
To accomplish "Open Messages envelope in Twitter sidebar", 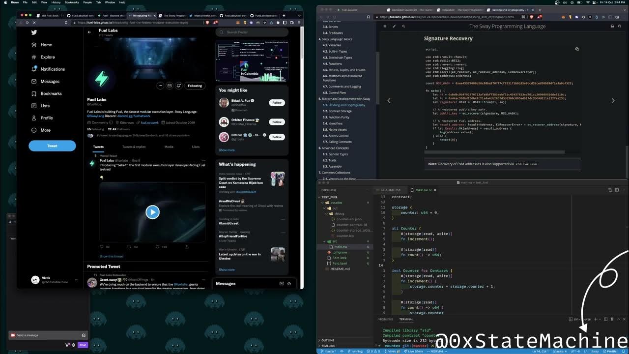I will (45, 82).
